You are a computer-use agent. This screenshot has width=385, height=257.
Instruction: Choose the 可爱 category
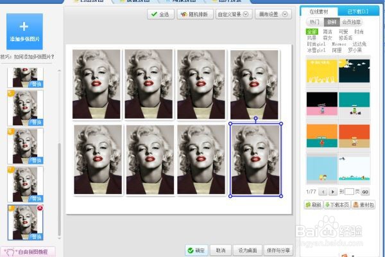343,31
